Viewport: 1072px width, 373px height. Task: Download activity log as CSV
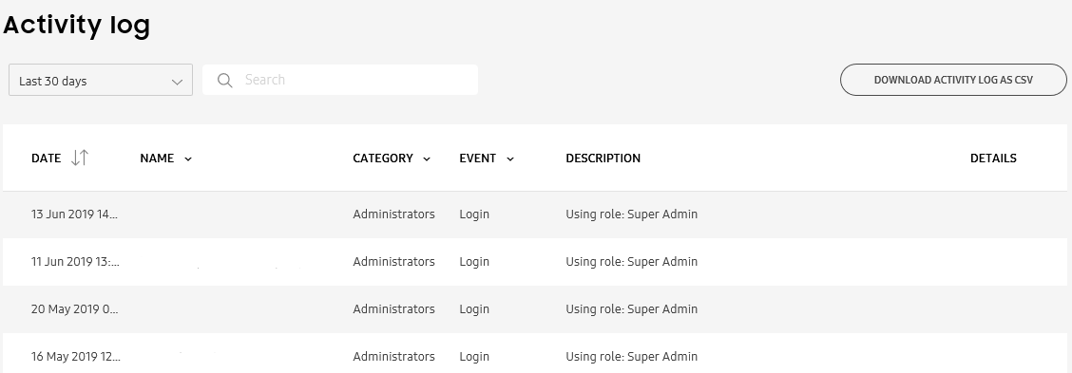tap(953, 80)
